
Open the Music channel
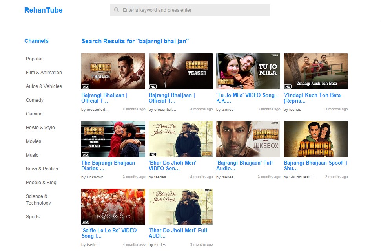click(x=32, y=155)
